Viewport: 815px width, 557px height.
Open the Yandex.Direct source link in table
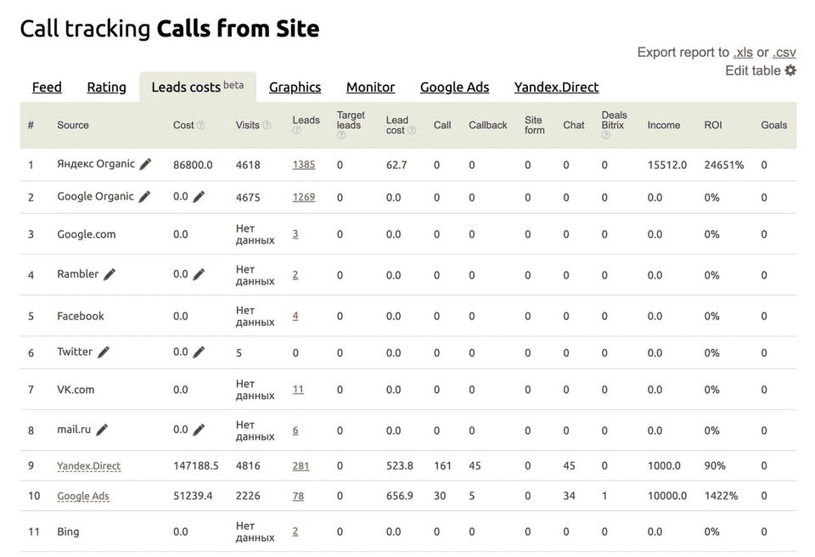coord(89,466)
